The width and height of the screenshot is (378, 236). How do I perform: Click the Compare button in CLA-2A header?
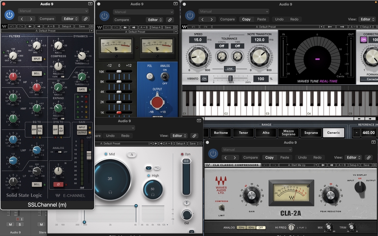(x=250, y=157)
